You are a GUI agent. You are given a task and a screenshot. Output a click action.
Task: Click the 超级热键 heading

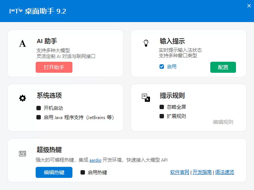click(x=49, y=150)
